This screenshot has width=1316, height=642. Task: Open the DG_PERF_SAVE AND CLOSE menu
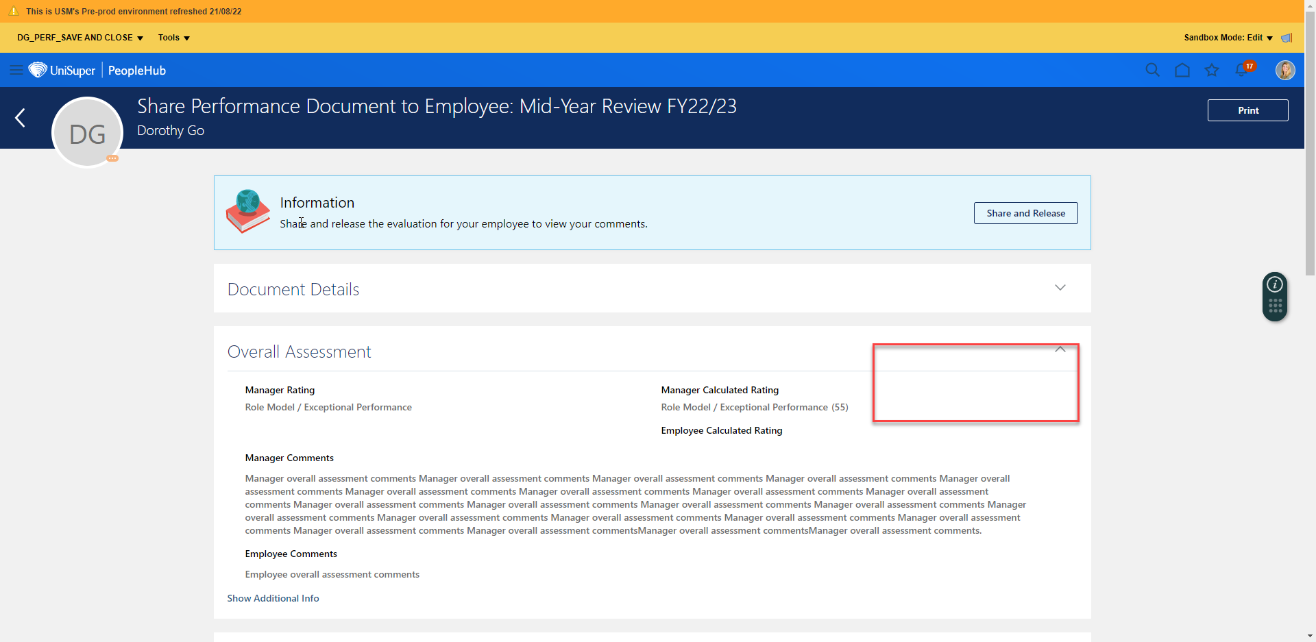point(79,38)
